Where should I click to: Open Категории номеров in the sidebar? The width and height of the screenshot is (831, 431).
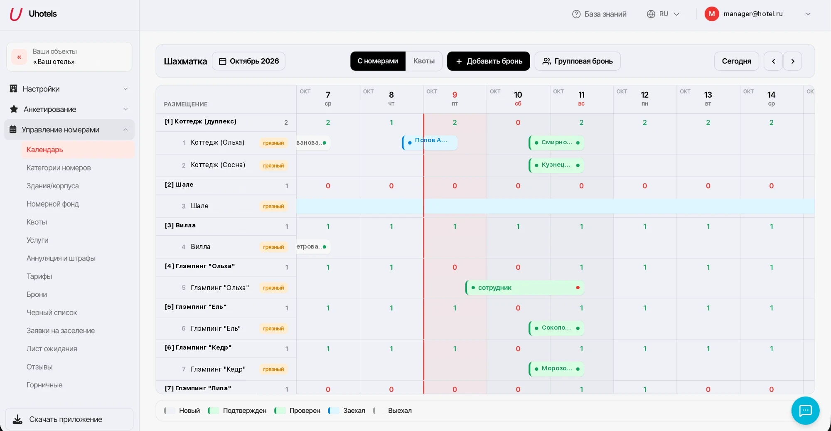pyautogui.click(x=59, y=168)
